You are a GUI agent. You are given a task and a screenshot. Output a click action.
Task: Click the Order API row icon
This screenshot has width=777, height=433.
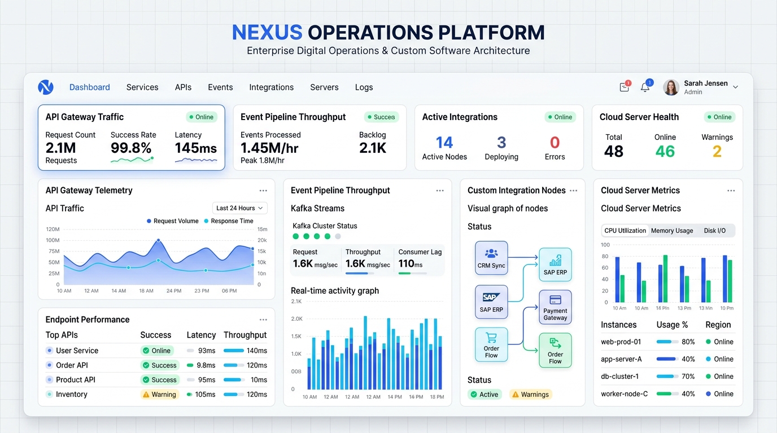(x=50, y=365)
